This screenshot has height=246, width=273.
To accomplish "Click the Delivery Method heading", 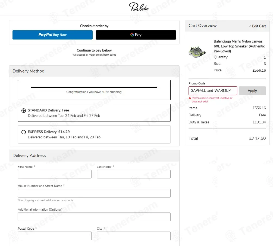I will [29, 71].
